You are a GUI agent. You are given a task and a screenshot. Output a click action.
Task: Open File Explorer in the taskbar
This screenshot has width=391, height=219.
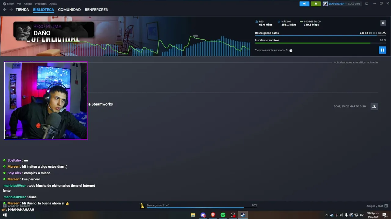193,215
